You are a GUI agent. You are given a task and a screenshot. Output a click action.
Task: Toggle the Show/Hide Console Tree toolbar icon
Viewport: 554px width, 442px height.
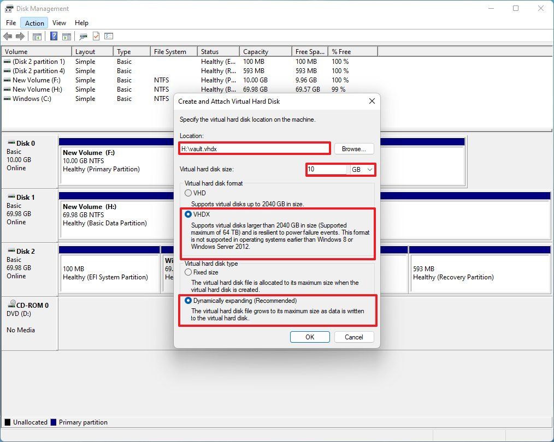tap(37, 37)
